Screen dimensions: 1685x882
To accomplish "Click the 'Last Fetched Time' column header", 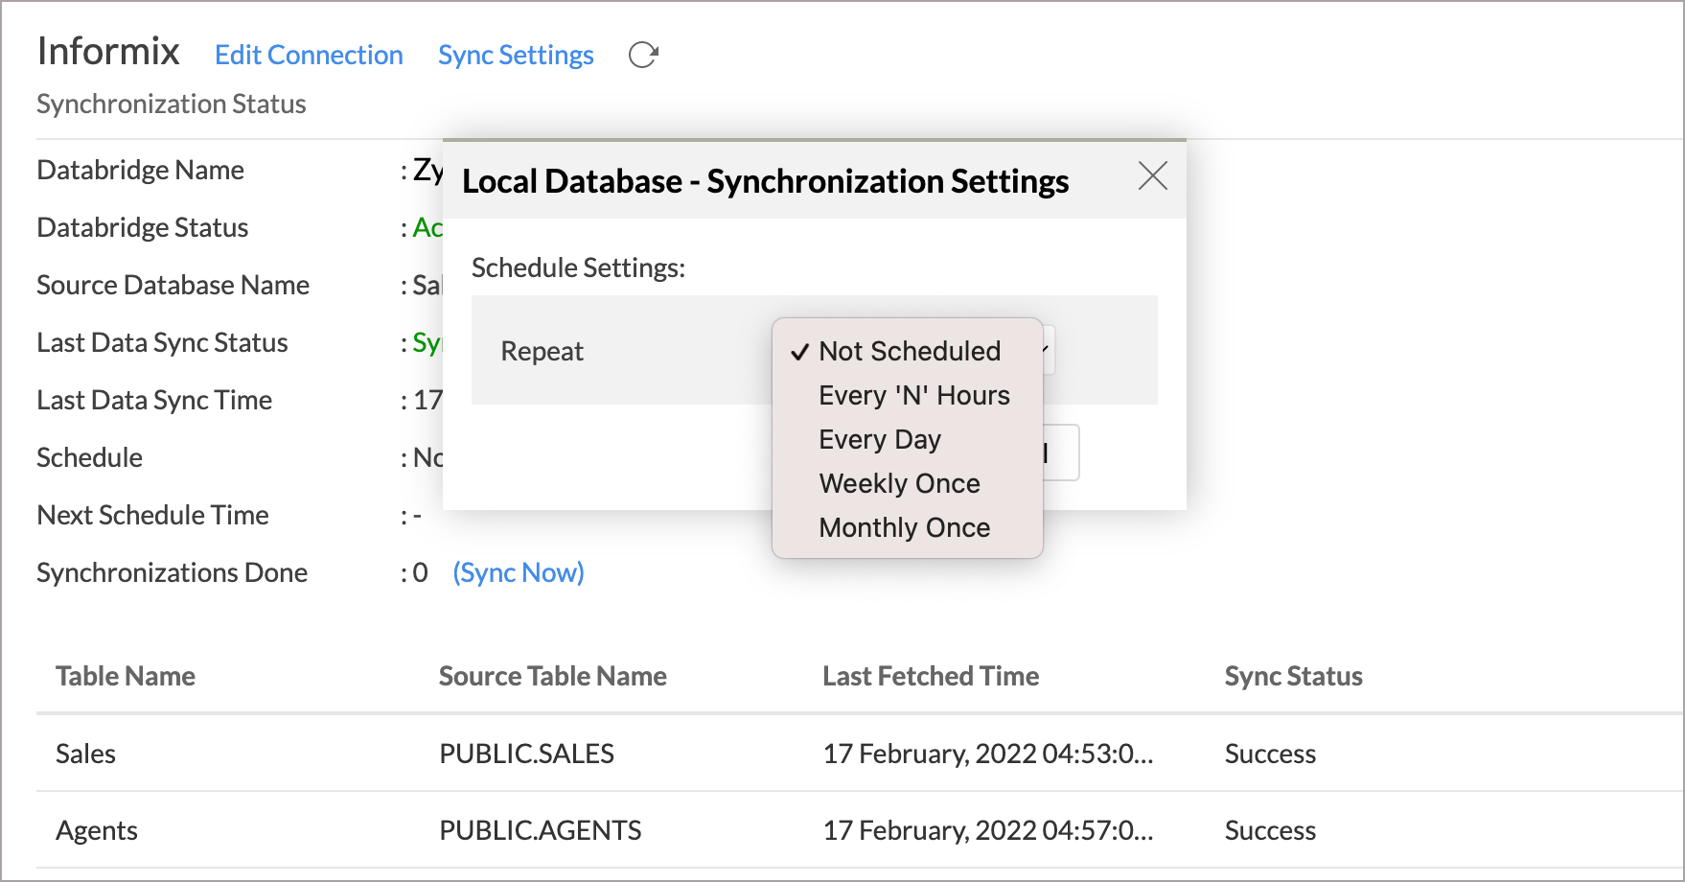I will pyautogui.click(x=930, y=676).
